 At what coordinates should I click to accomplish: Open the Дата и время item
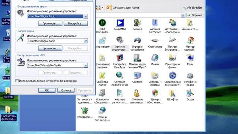(x=103, y=42)
